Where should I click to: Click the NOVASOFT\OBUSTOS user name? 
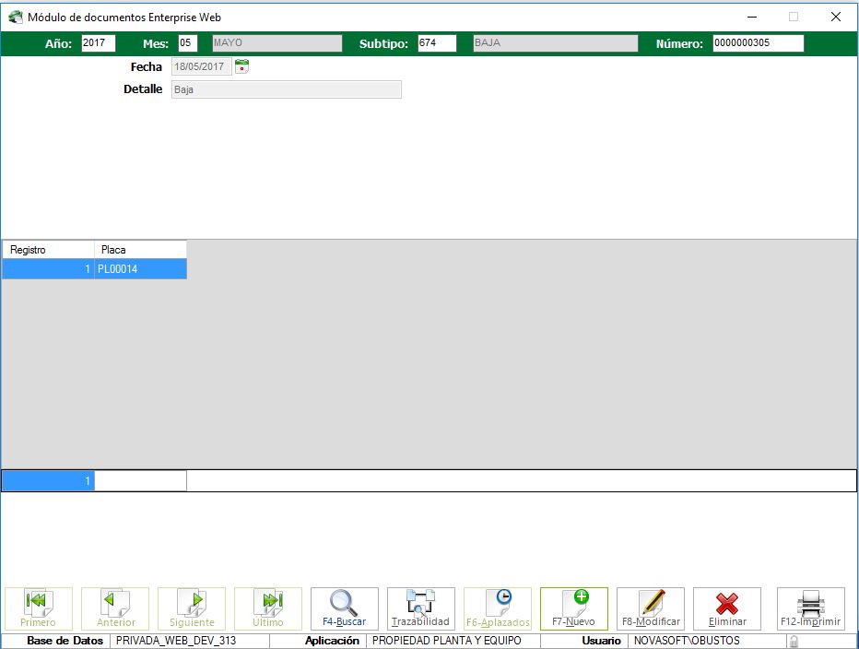687,641
